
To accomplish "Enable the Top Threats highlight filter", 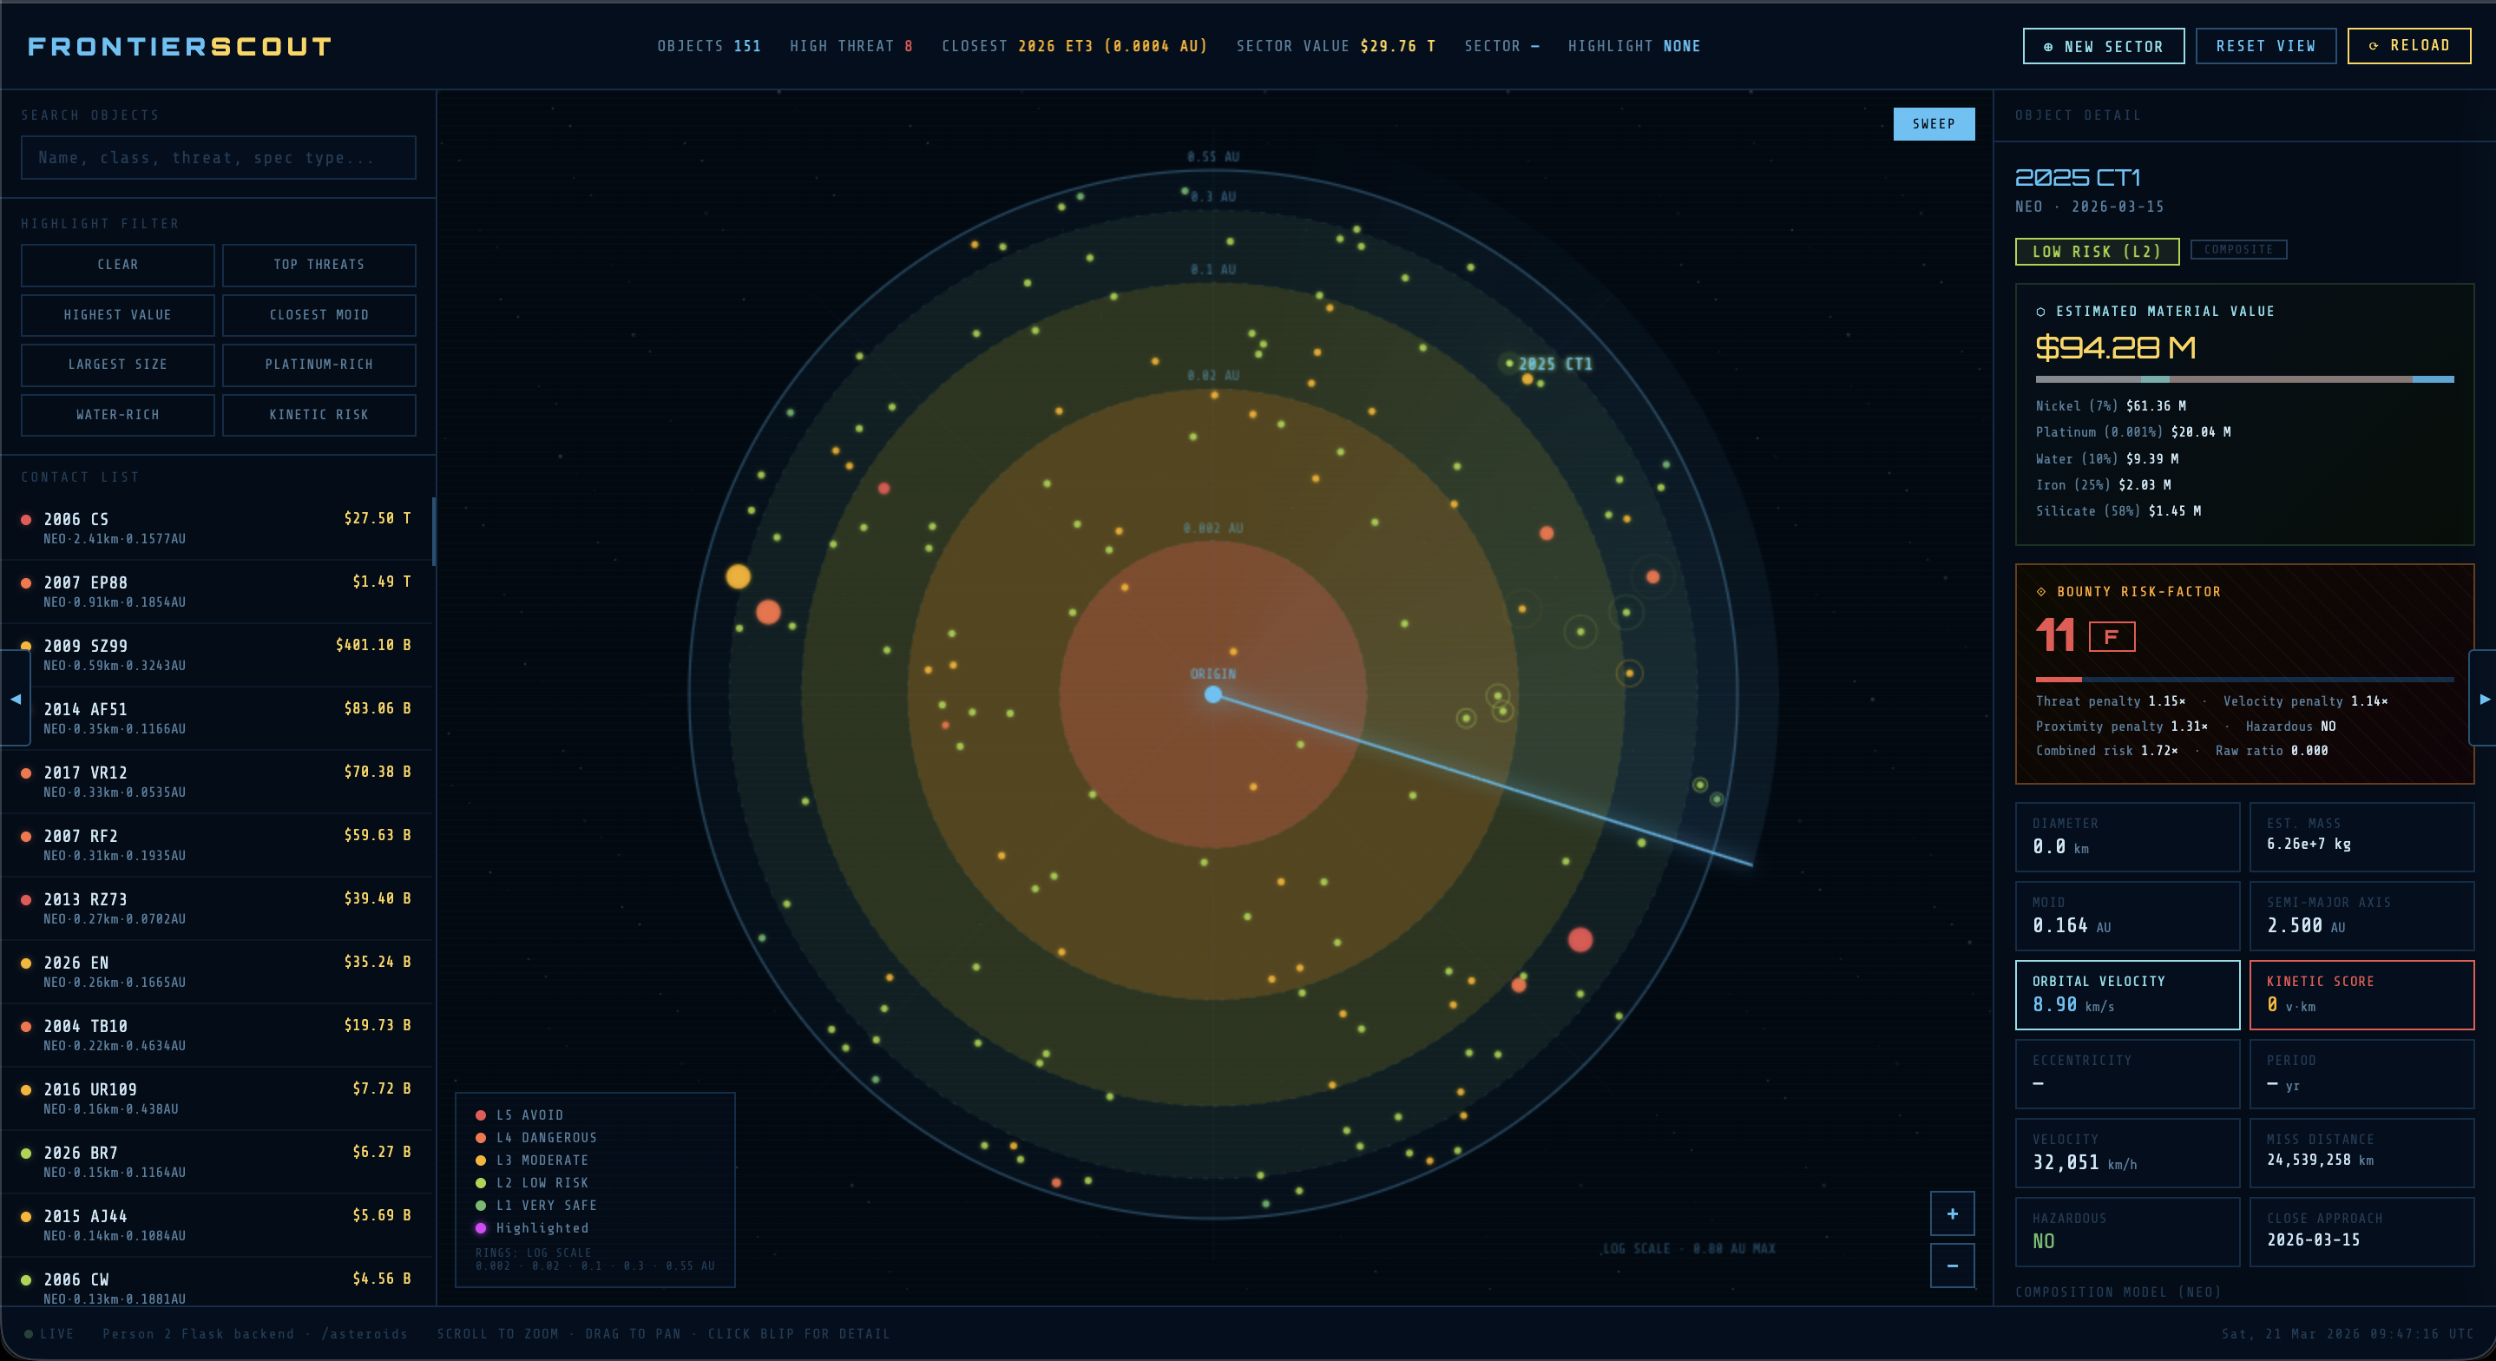I will point(319,265).
